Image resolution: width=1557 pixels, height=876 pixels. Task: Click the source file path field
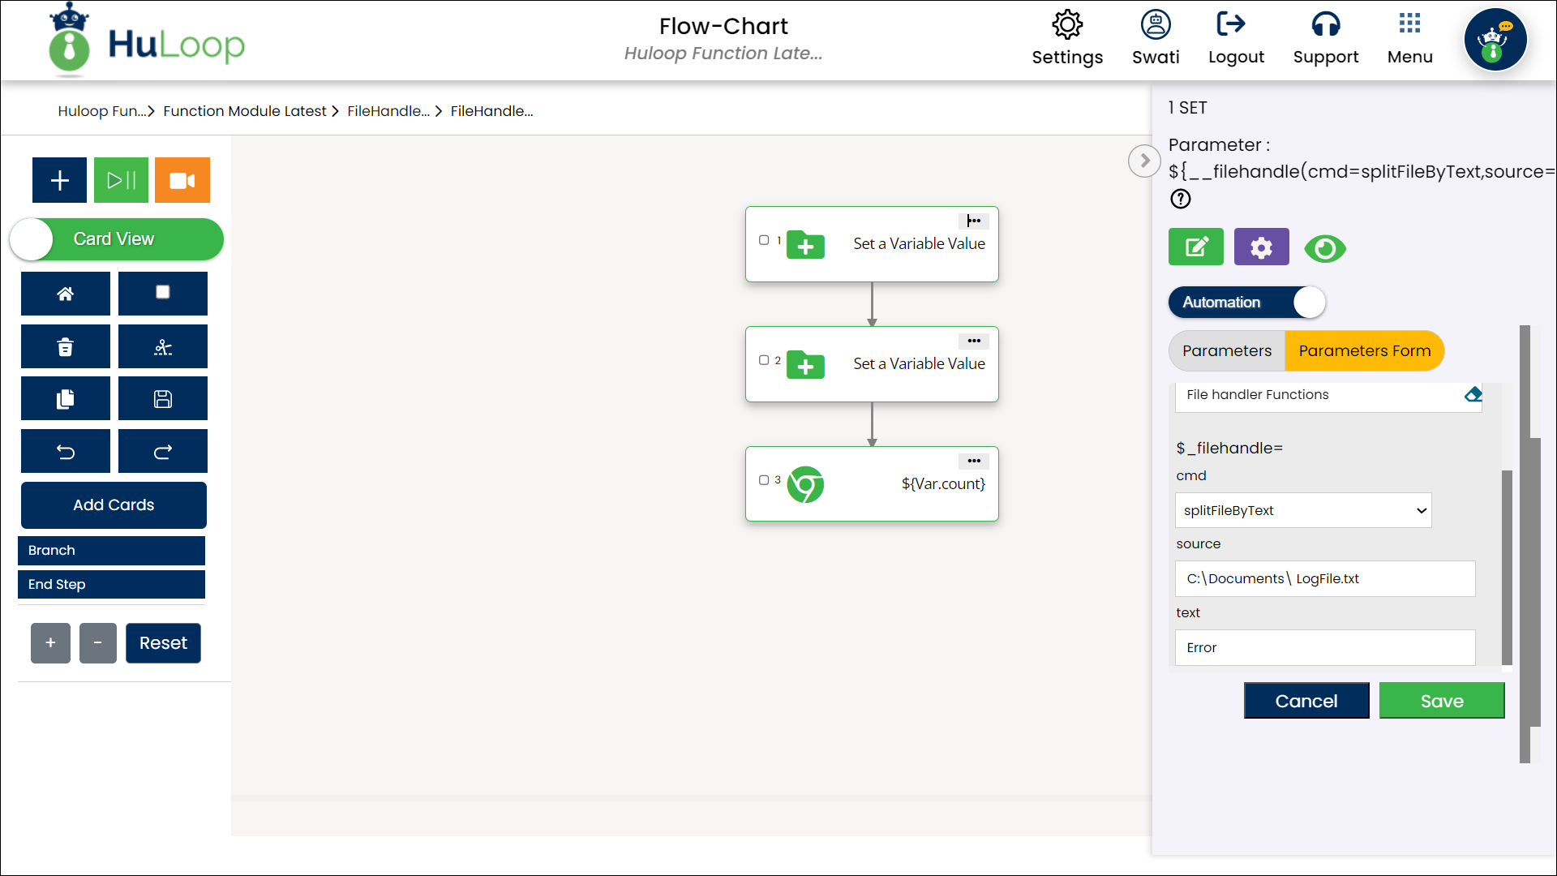pyautogui.click(x=1325, y=579)
